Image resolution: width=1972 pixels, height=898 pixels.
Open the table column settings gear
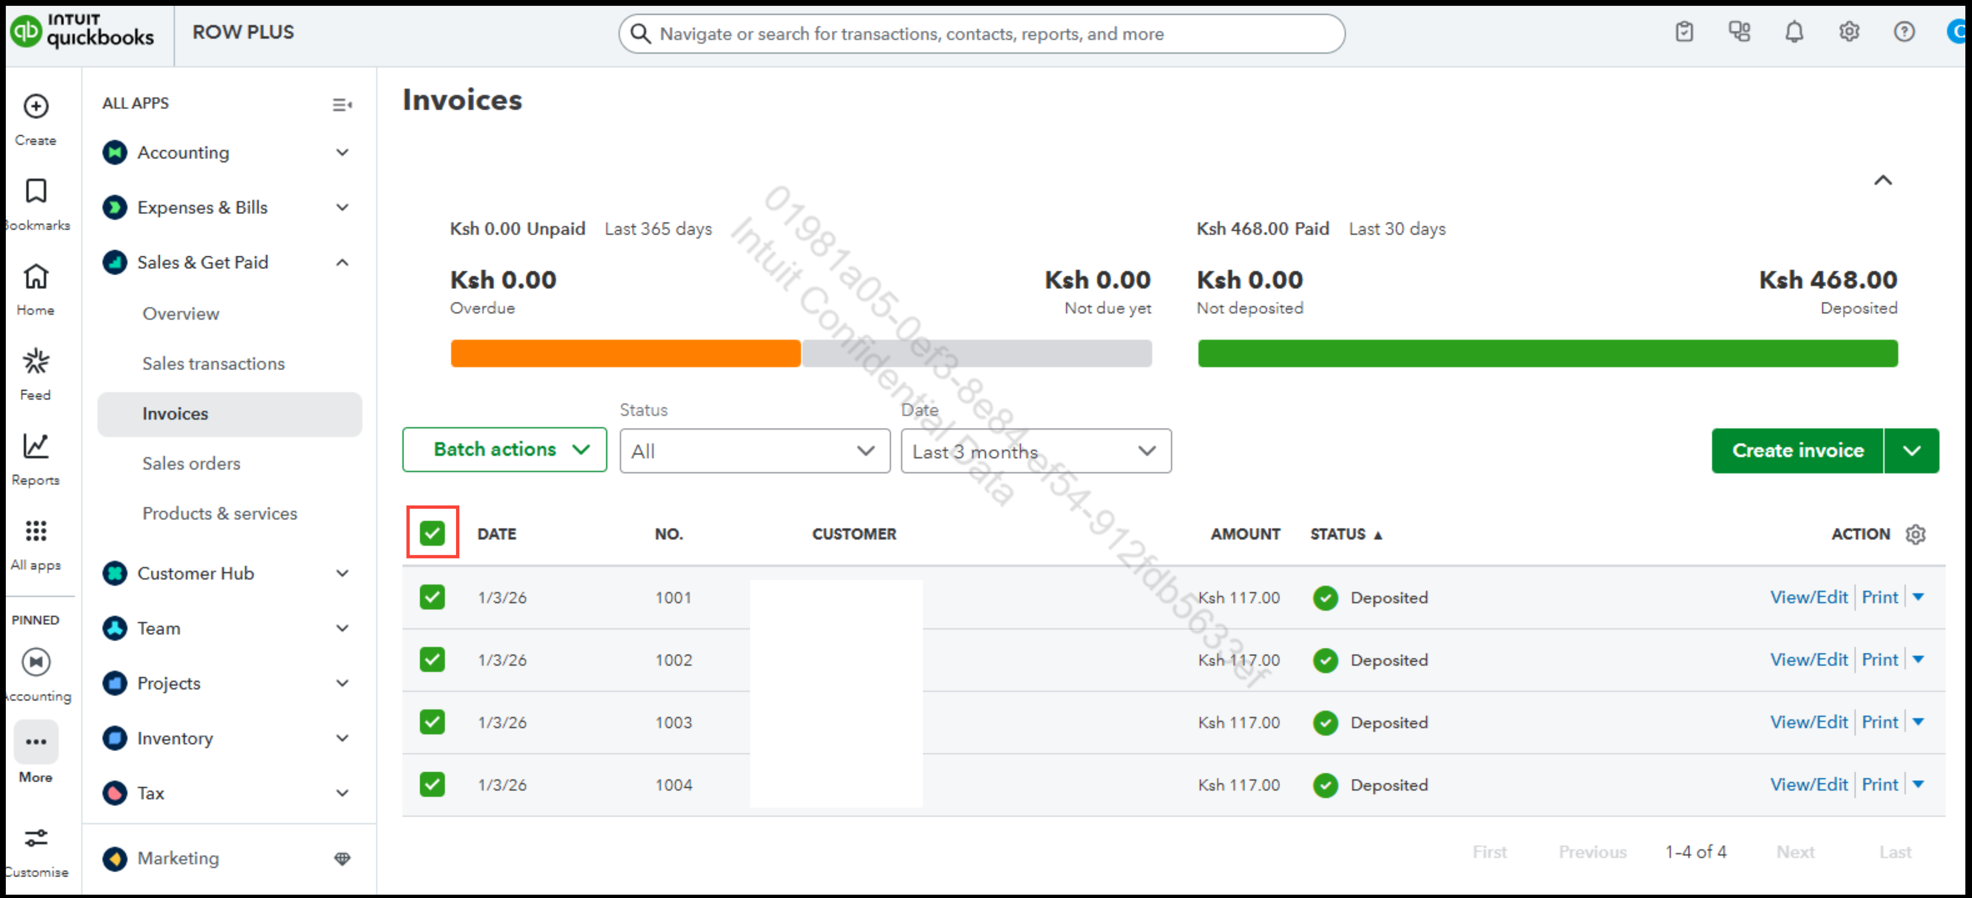[1916, 534]
